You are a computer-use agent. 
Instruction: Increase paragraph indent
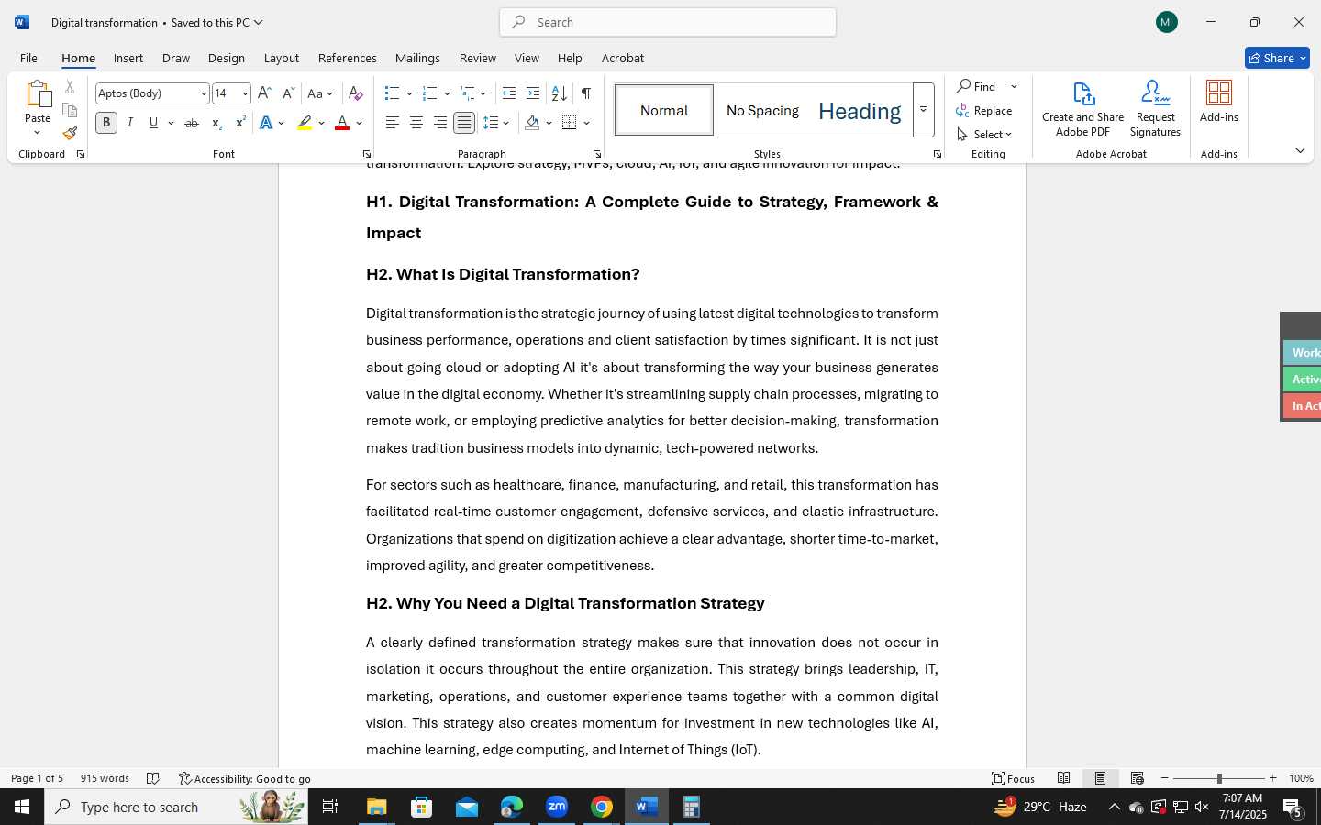533,93
